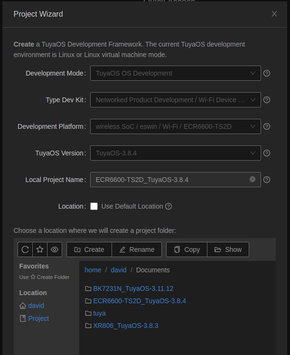Open the TuyaOS Version dropdown
The width and height of the screenshot is (290, 355).
point(176,153)
